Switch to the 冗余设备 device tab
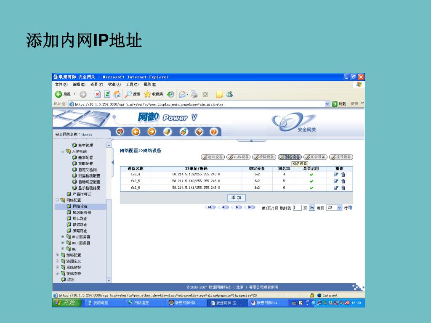 [x=315, y=157]
